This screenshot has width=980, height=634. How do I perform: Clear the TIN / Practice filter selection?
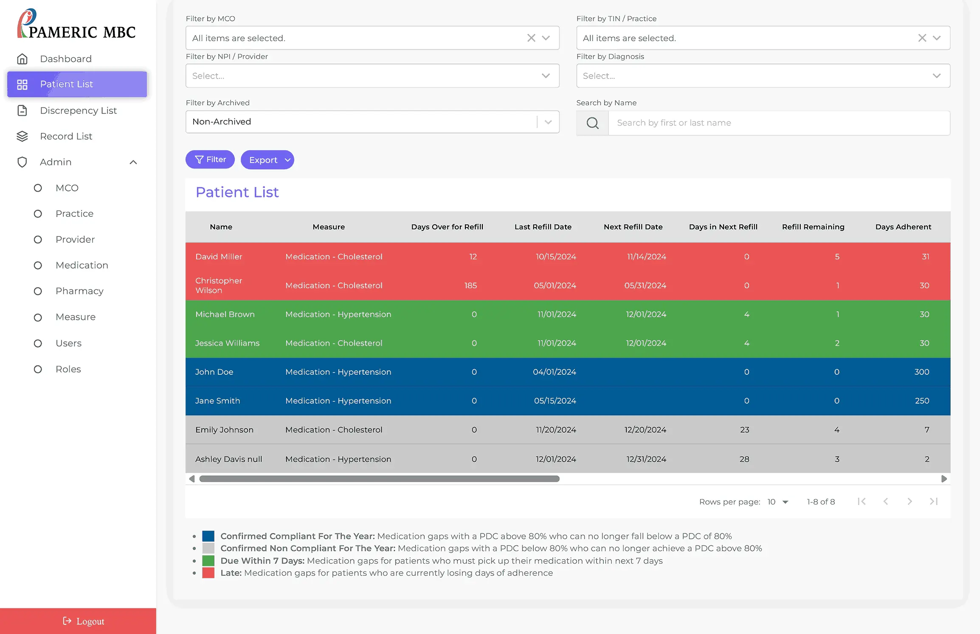[922, 38]
